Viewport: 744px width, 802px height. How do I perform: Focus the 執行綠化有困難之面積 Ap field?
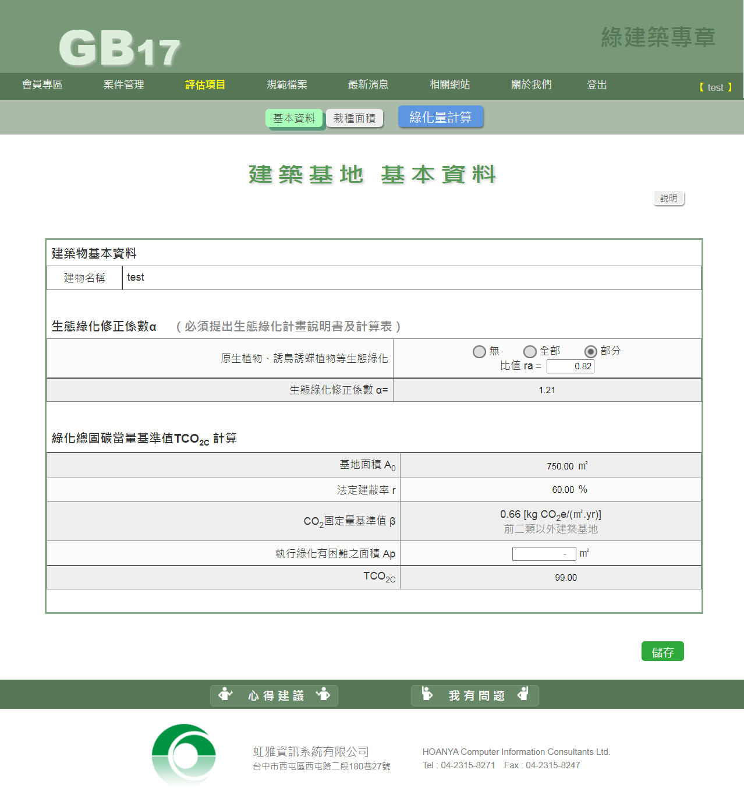click(x=544, y=554)
